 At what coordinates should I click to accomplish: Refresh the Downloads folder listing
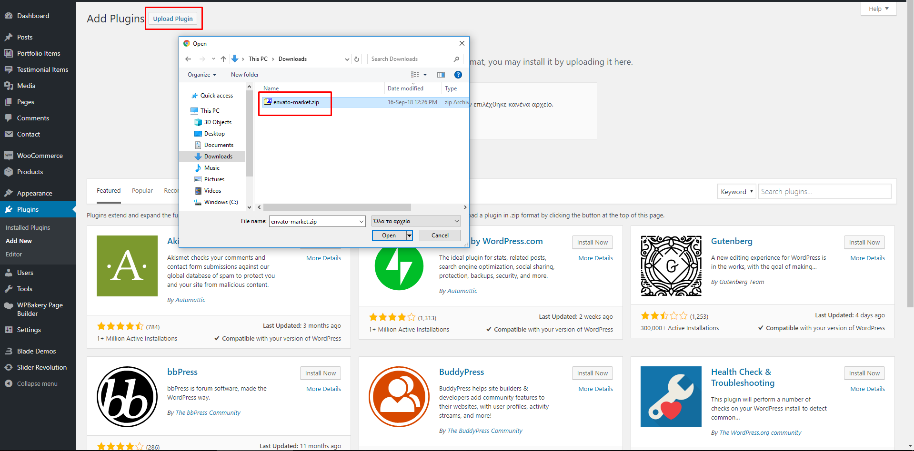click(357, 59)
